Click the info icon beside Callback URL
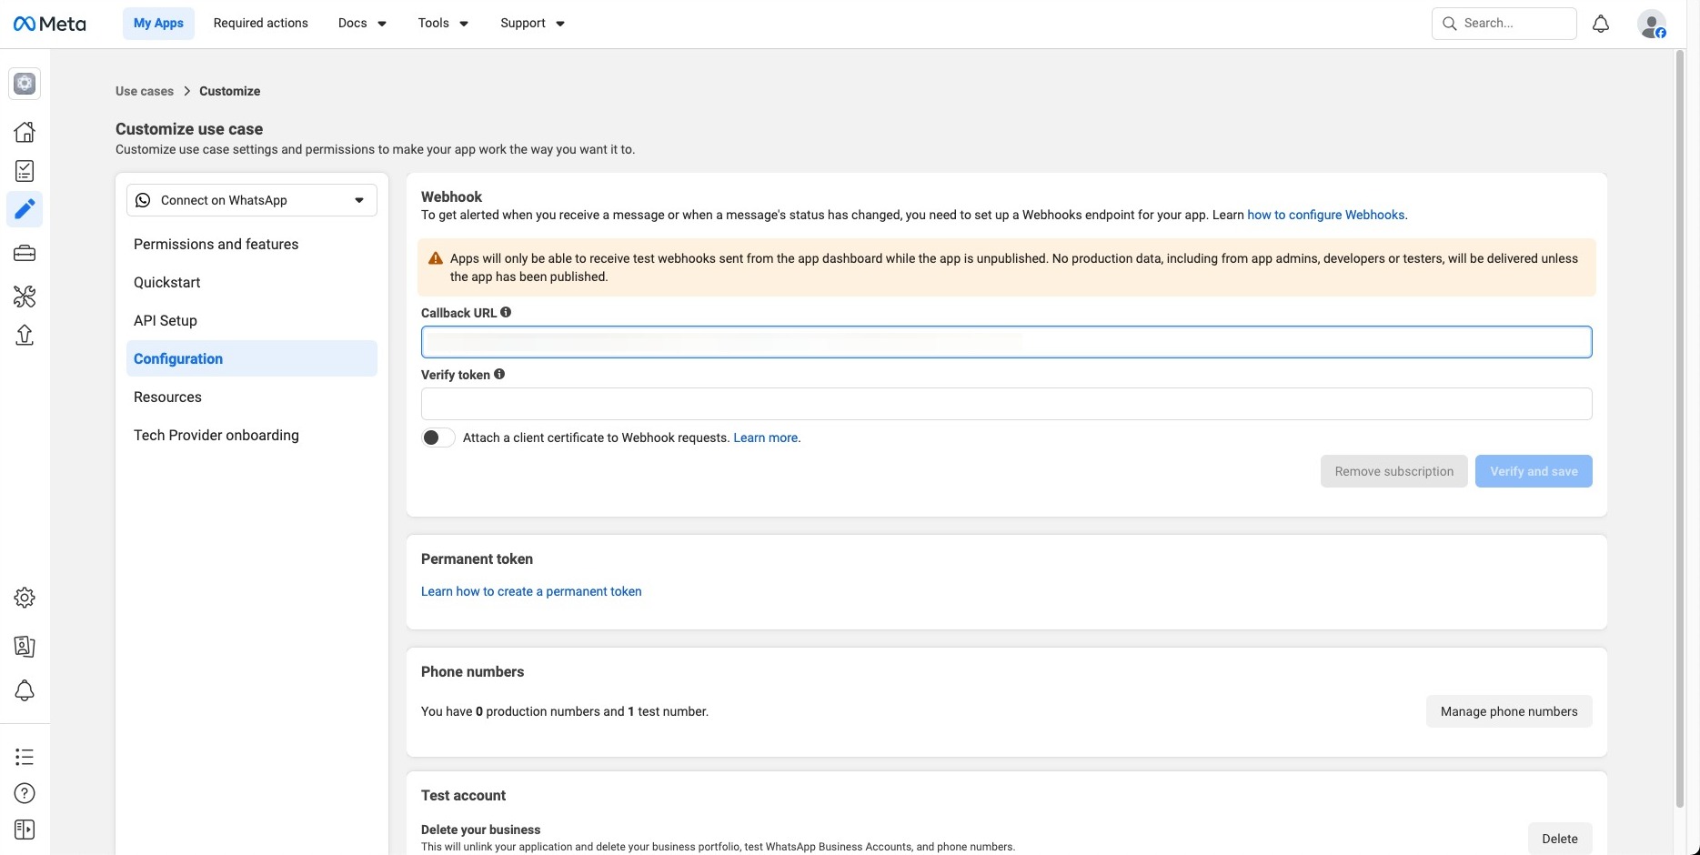 point(506,312)
